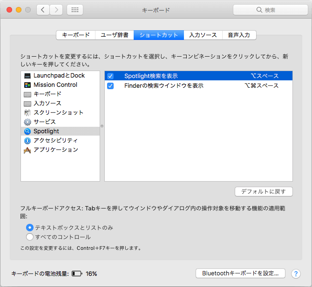Click the サービス gear icon
312x287 pixels.
[x=27, y=122]
